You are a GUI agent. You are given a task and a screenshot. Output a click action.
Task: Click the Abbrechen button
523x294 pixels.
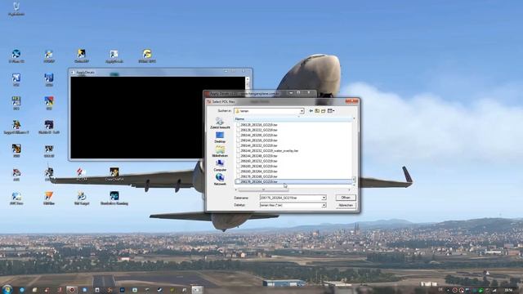pos(346,205)
